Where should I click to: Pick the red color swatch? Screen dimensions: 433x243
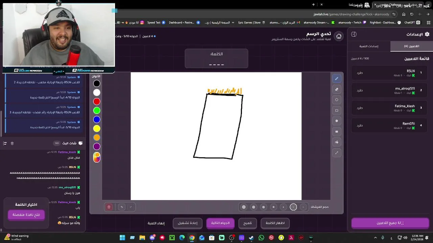coord(97,102)
